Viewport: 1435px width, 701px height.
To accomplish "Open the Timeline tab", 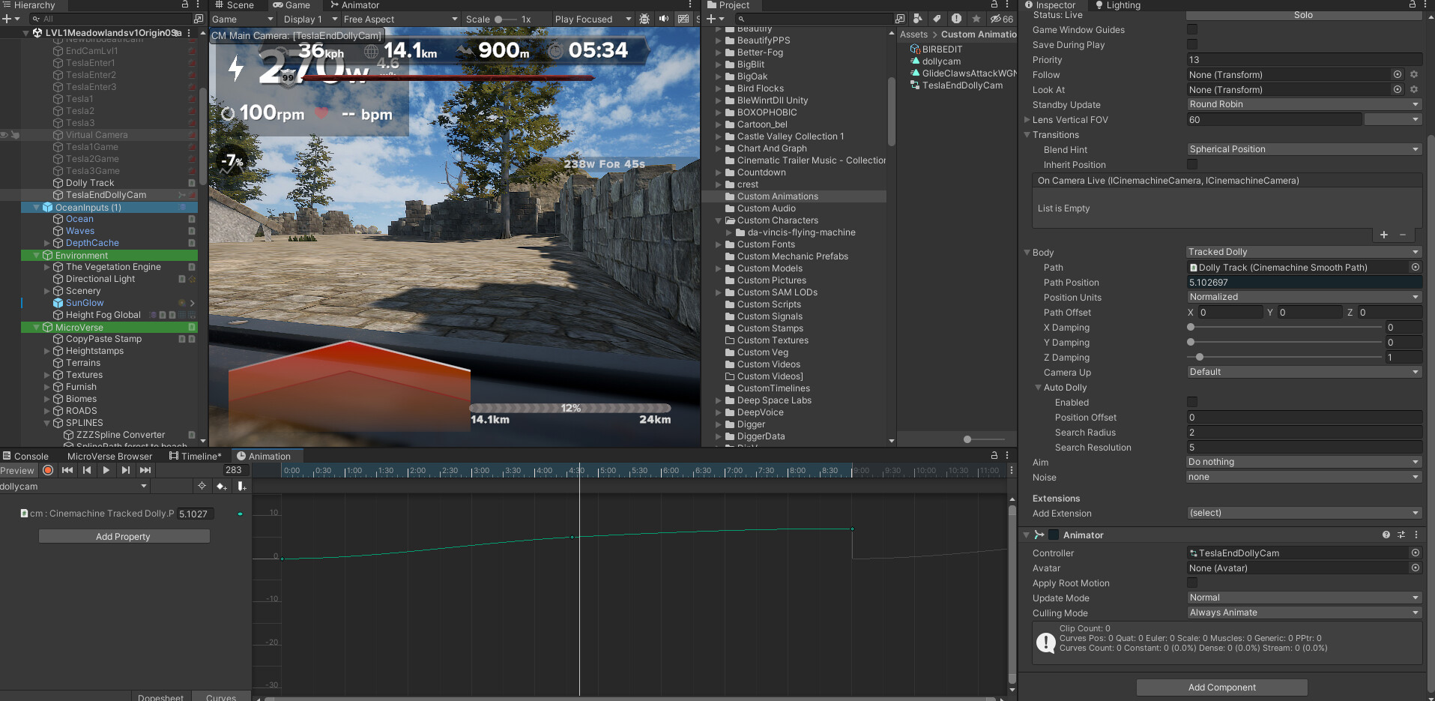I will (x=196, y=456).
